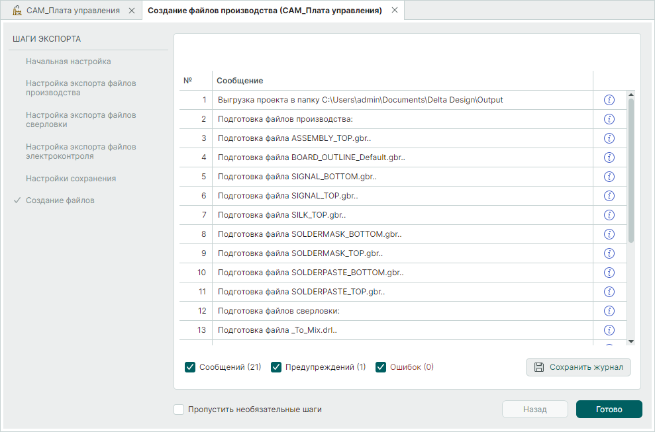Viewport: 655px width, 432px height.
Task: Click info icon for SOLDERMASK_TOP.gbr row
Action: point(609,253)
